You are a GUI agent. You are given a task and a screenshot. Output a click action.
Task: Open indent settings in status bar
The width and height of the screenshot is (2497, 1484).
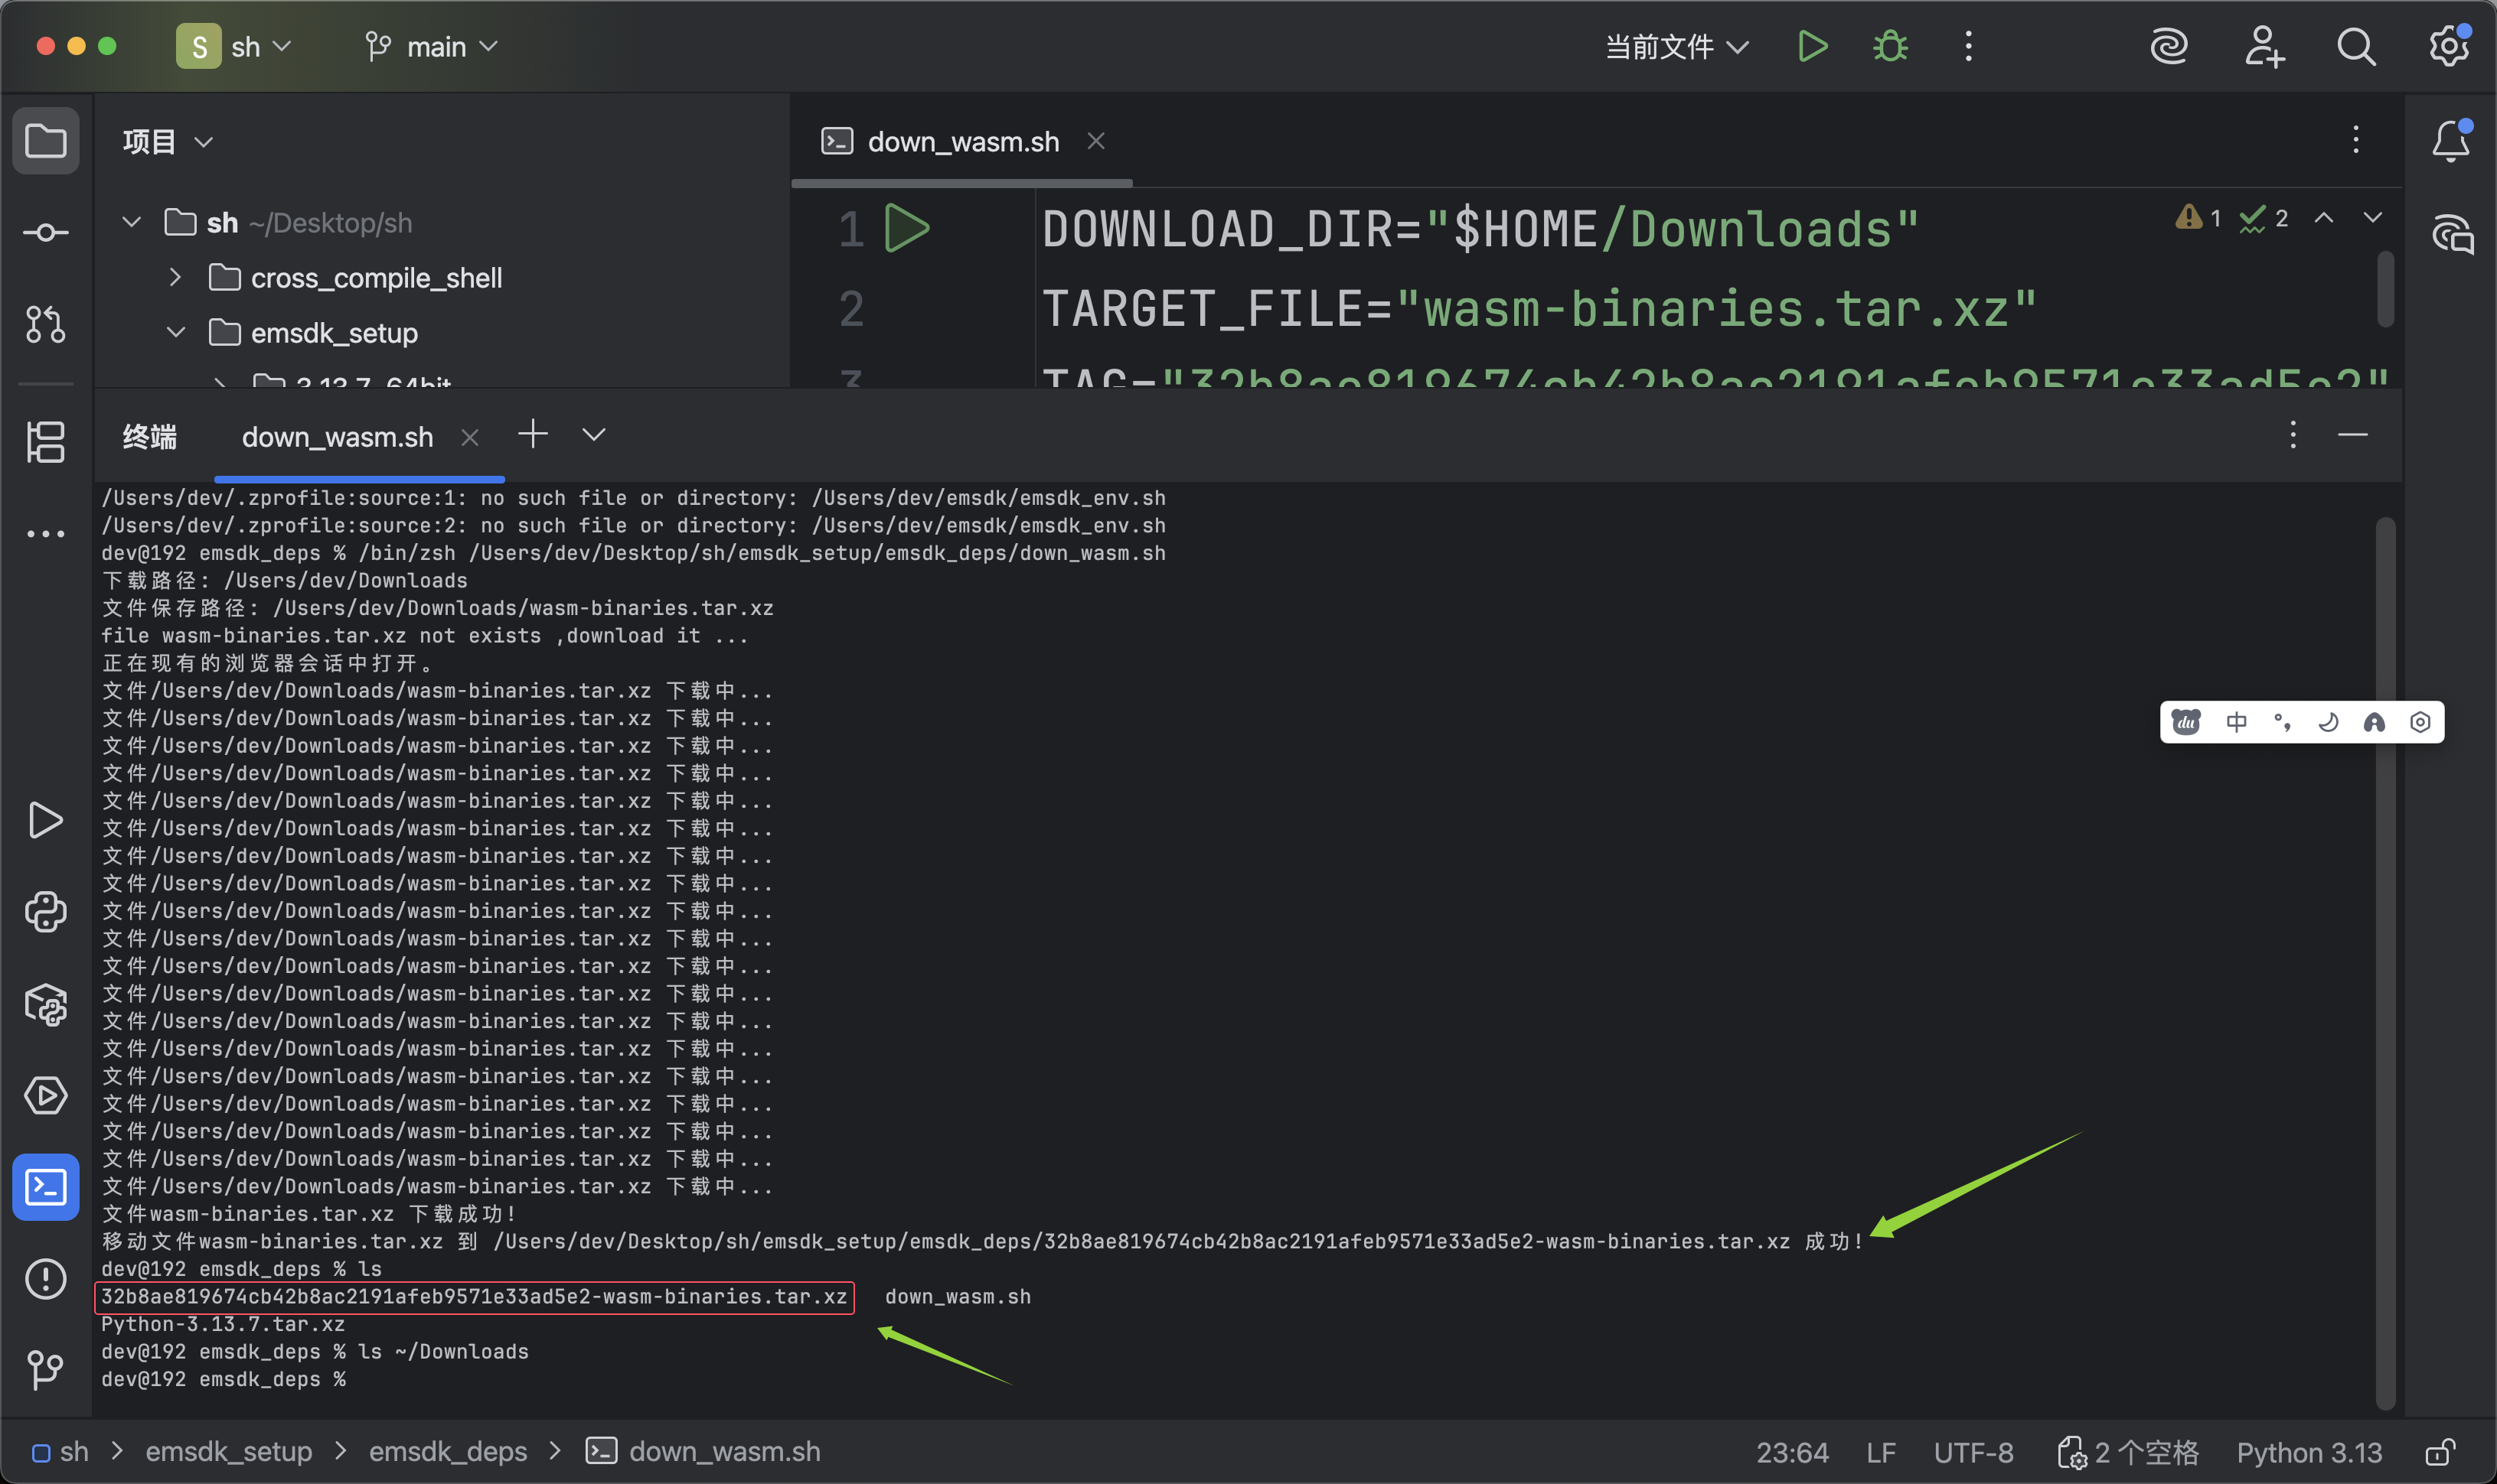pos(2128,1452)
